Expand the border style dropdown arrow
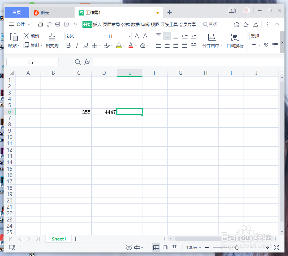The image size is (288, 256). coord(100,45)
